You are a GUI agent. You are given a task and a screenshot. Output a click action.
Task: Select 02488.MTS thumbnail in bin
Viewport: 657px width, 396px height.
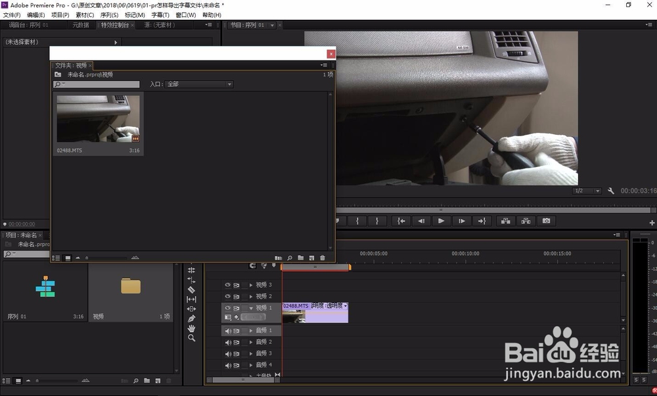98,119
